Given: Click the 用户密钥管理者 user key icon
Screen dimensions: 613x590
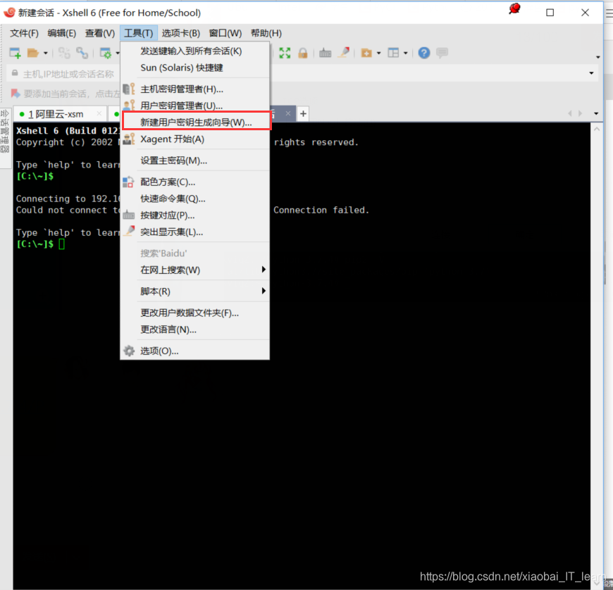Looking at the screenshot, I should (x=129, y=105).
